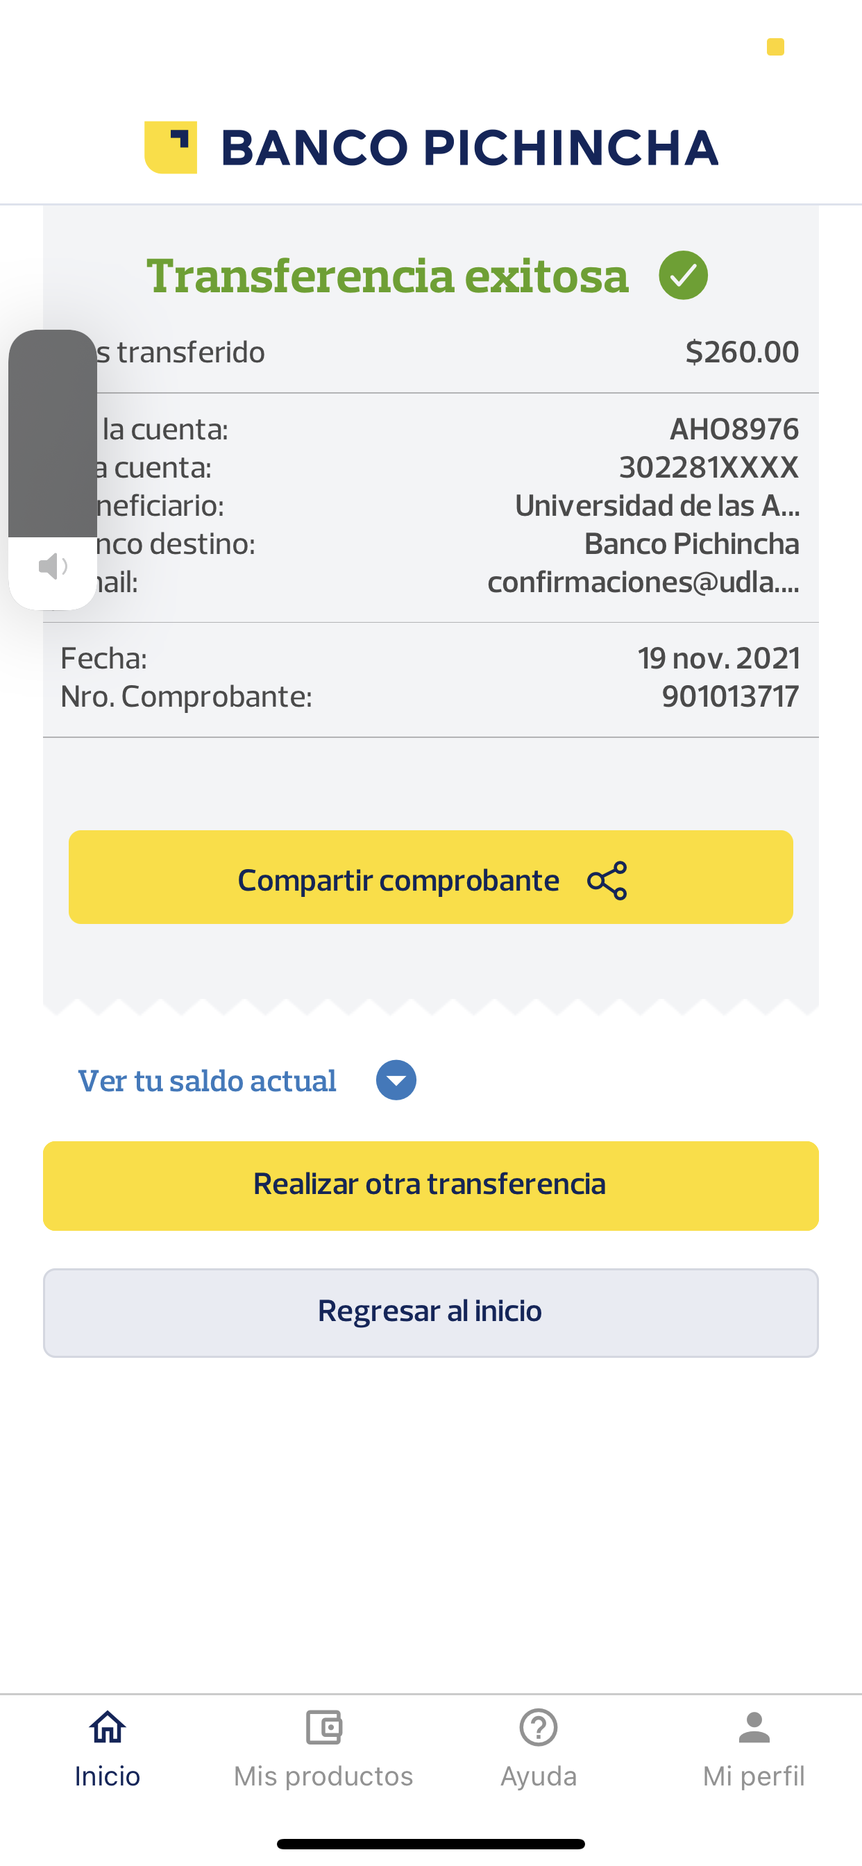The height and width of the screenshot is (1866, 862).
Task: Click the truncated confirmaciones@udla email
Action: [643, 582]
